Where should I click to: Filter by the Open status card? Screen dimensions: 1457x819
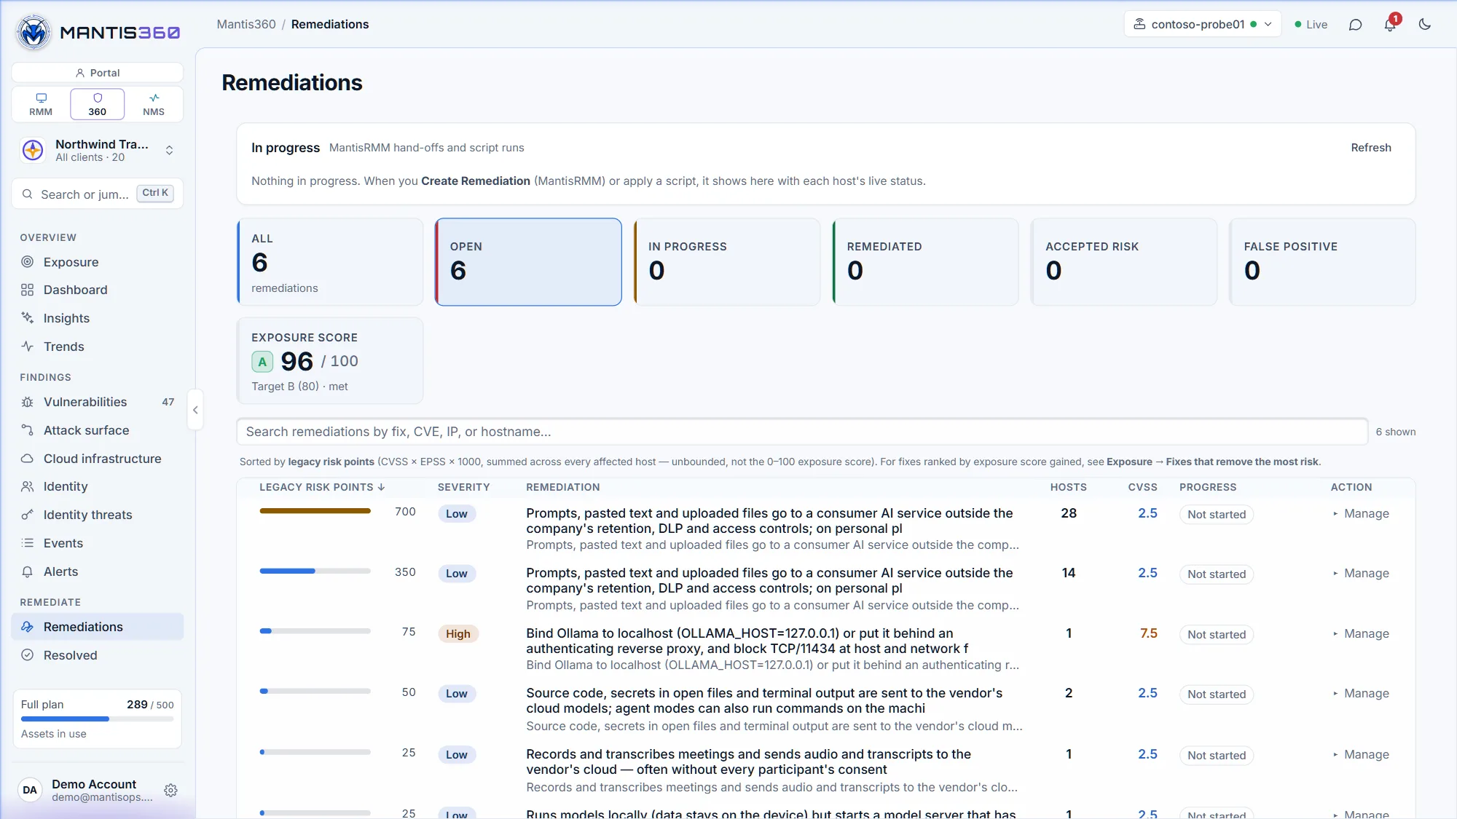click(x=528, y=262)
